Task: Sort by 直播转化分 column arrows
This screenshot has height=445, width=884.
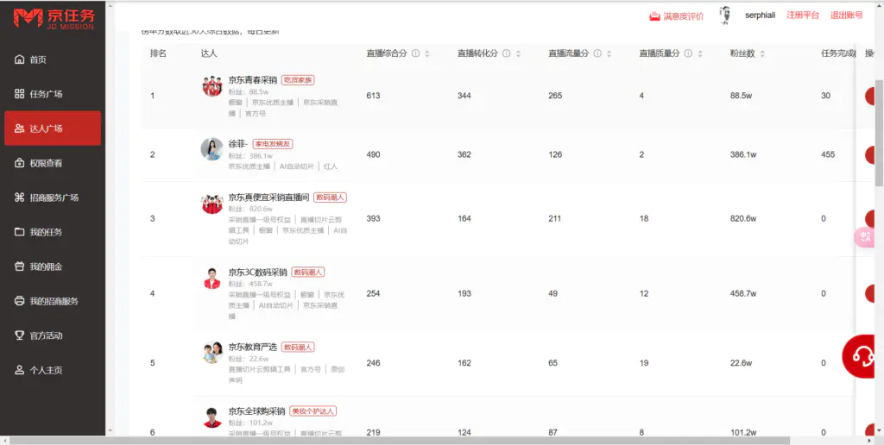Action: [x=518, y=54]
